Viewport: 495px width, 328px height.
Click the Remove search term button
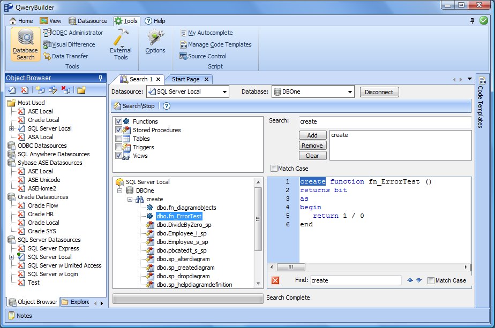point(312,146)
